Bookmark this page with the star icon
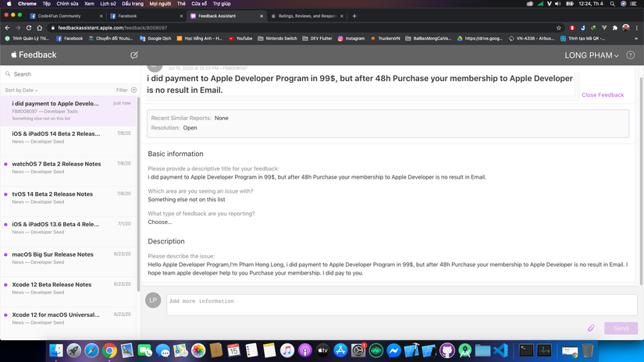Image resolution: width=644 pixels, height=362 pixels. coord(559,28)
